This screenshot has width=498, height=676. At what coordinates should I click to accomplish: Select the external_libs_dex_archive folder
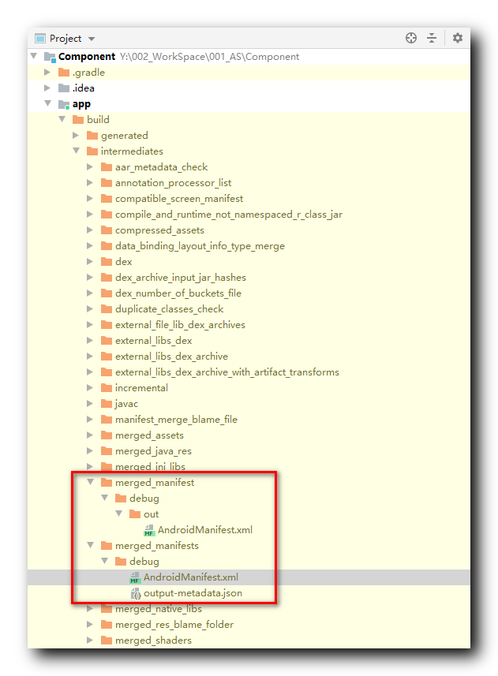coord(171,356)
